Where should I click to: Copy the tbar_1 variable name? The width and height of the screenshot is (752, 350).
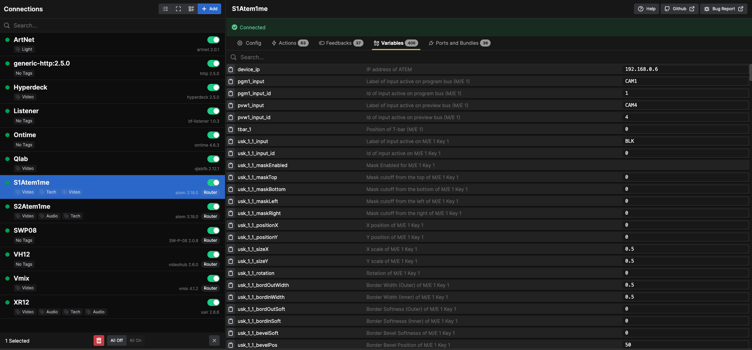(231, 129)
